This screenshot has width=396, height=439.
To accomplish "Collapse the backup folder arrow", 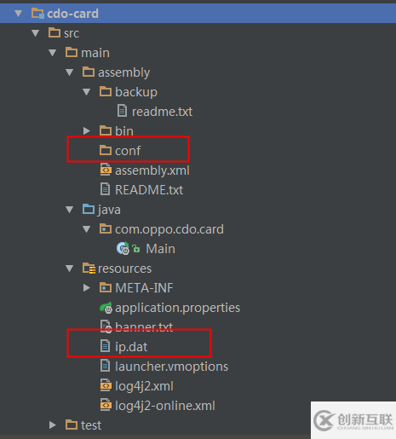I will (87, 92).
